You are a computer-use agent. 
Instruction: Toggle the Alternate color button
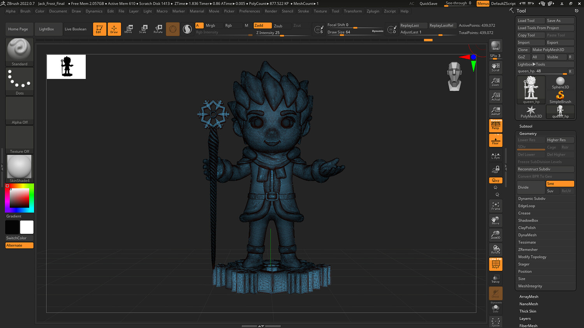point(19,246)
